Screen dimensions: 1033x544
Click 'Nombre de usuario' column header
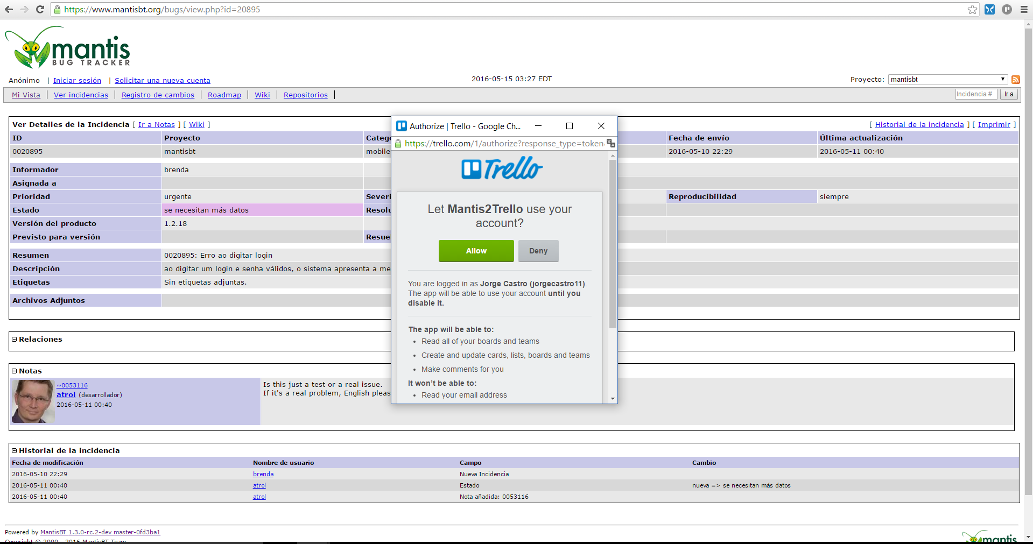coord(284,463)
